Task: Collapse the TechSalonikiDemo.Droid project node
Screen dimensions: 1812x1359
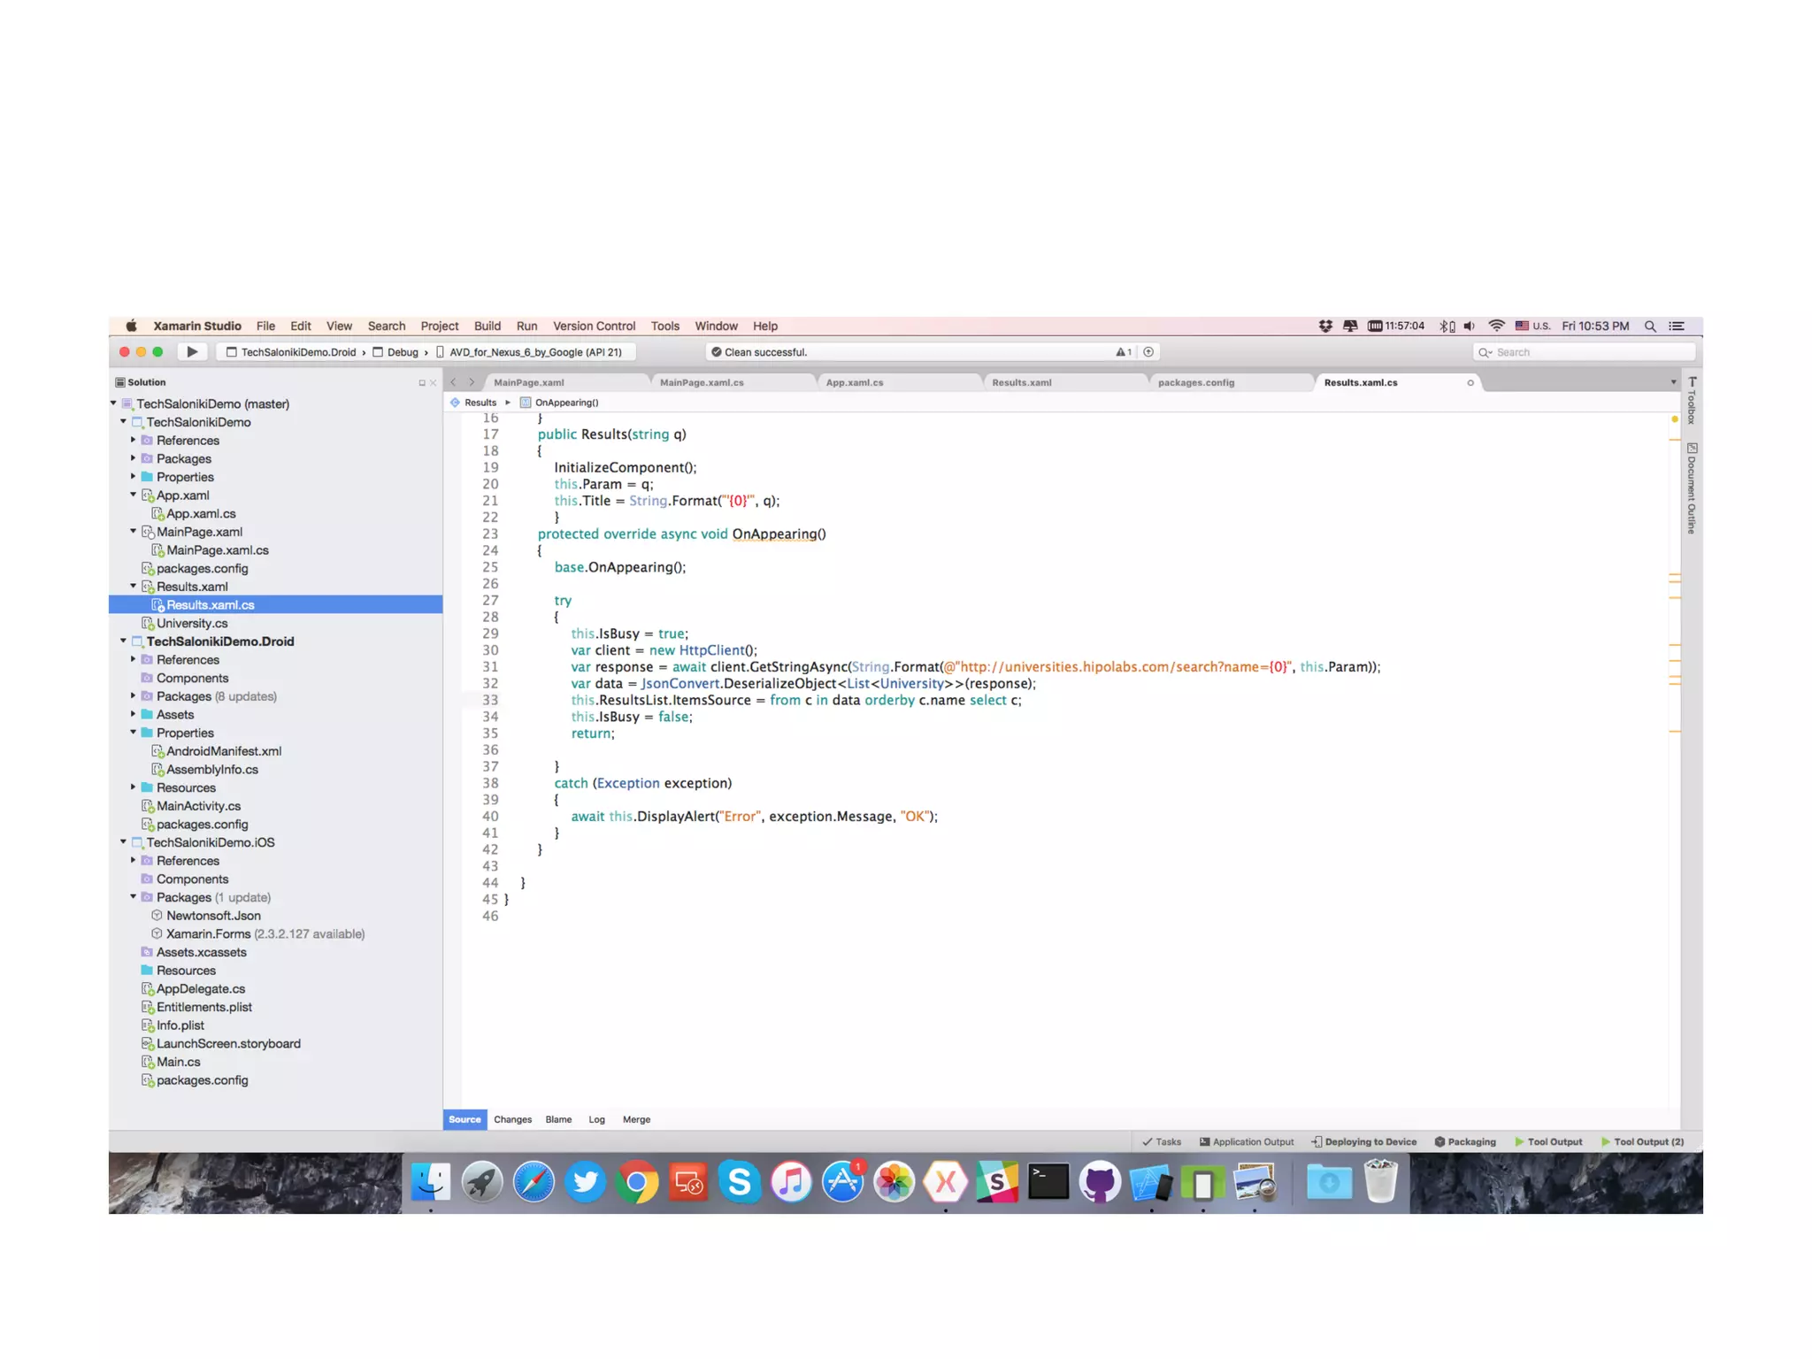Action: 123,641
